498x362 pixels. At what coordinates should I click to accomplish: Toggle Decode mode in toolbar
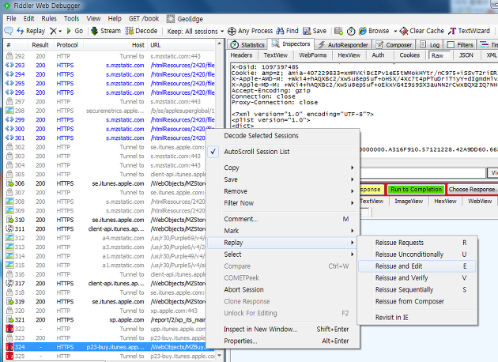(x=141, y=31)
